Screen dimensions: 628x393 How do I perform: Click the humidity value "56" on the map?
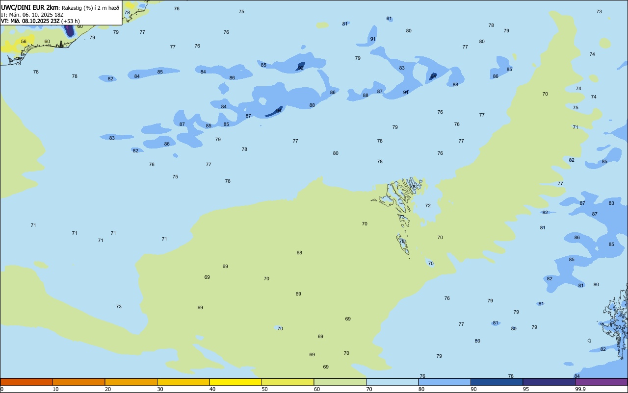point(24,42)
